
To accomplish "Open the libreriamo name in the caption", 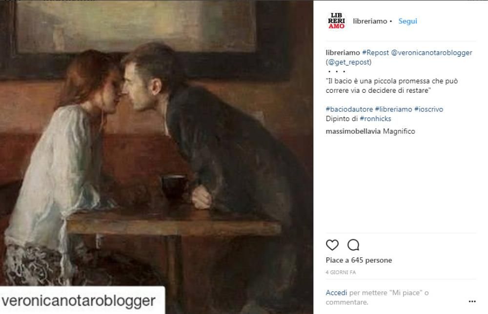I will (343, 53).
